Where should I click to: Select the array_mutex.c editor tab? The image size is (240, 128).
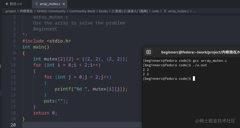pos(50,4)
